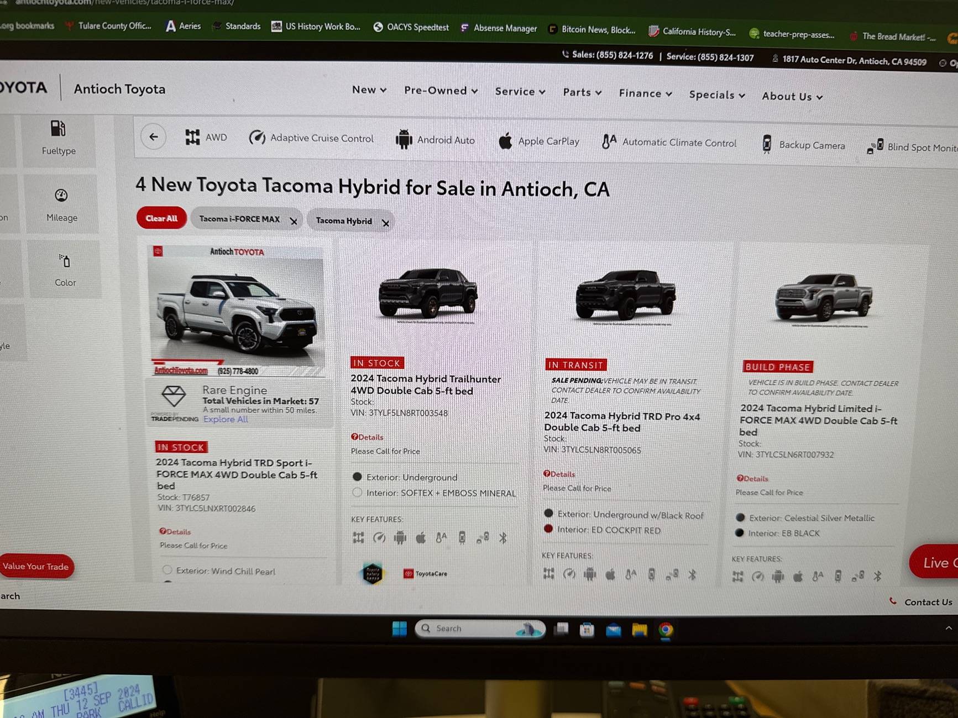The image size is (958, 718).
Task: Click Details on the Trailhunter listing
Action: click(x=367, y=437)
